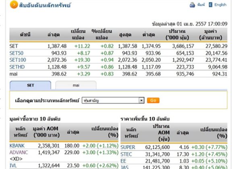Select KBANK last price 180.00
235x169 pixels.
(x=72, y=146)
